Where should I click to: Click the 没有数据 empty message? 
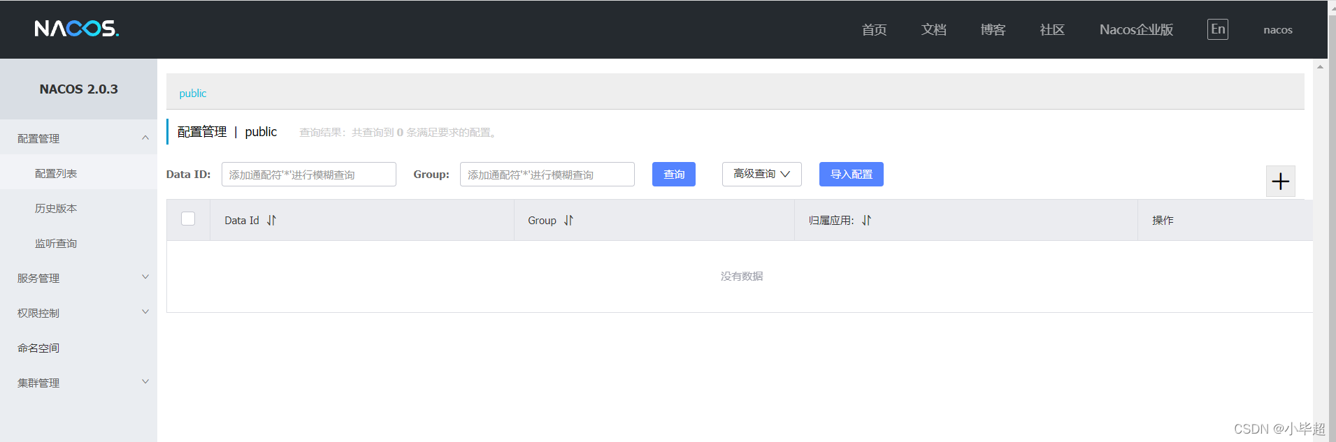[x=742, y=276]
